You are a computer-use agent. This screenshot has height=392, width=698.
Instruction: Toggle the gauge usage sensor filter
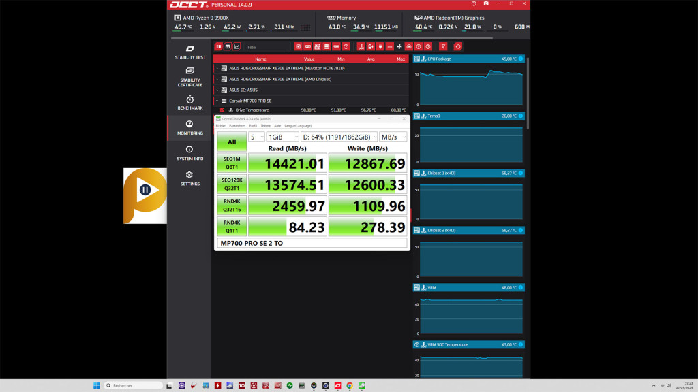[409, 47]
